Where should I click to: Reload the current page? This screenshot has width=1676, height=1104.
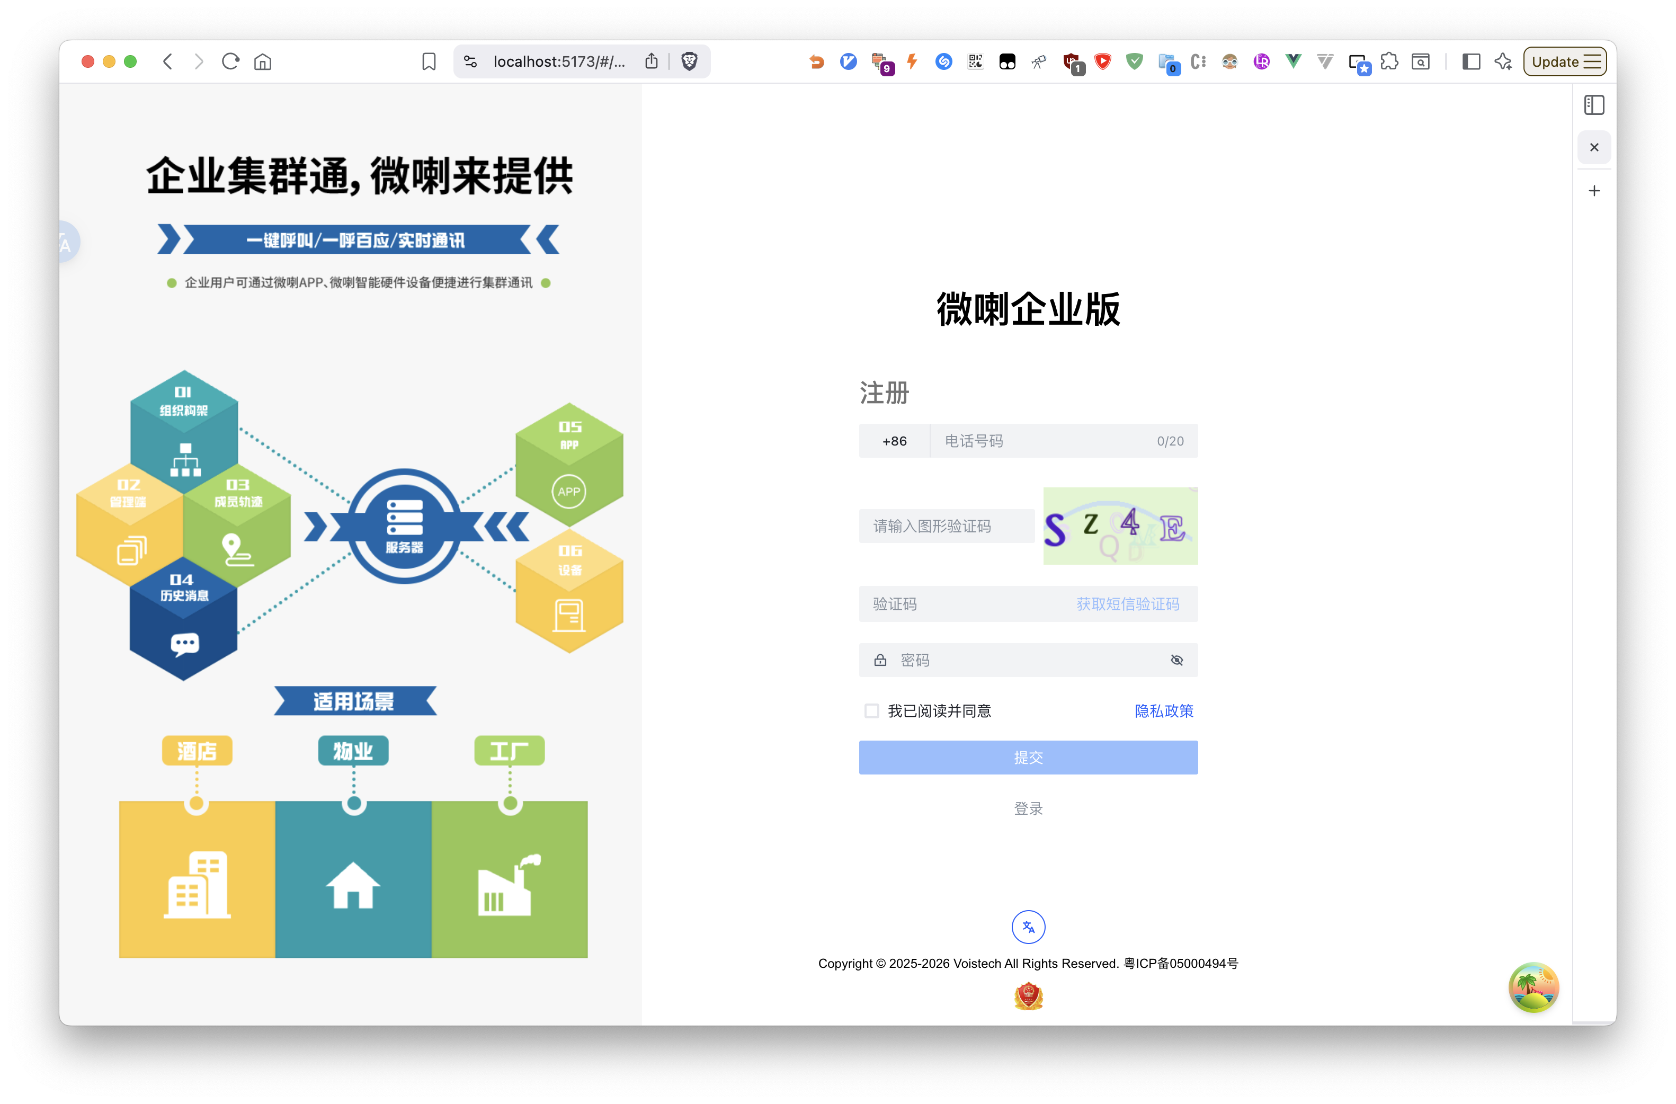tap(230, 62)
